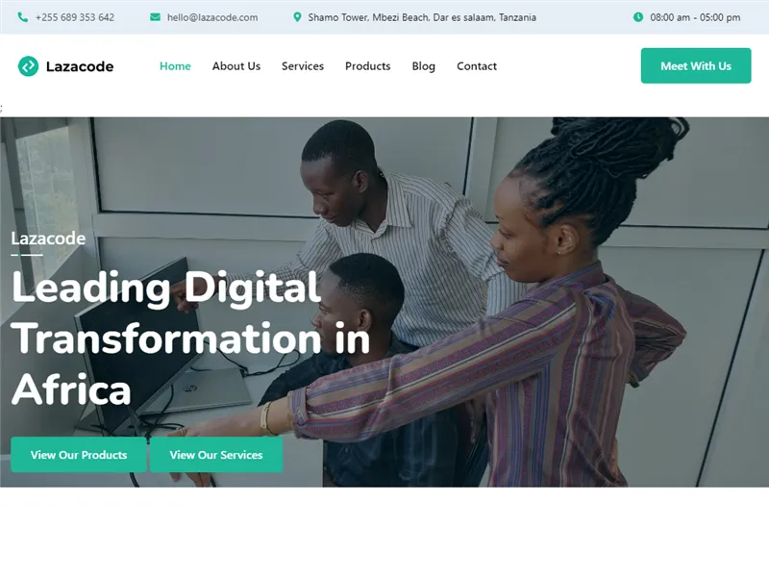Click the hero heading Leading Digital Transformation
769x577 pixels.
click(x=190, y=339)
